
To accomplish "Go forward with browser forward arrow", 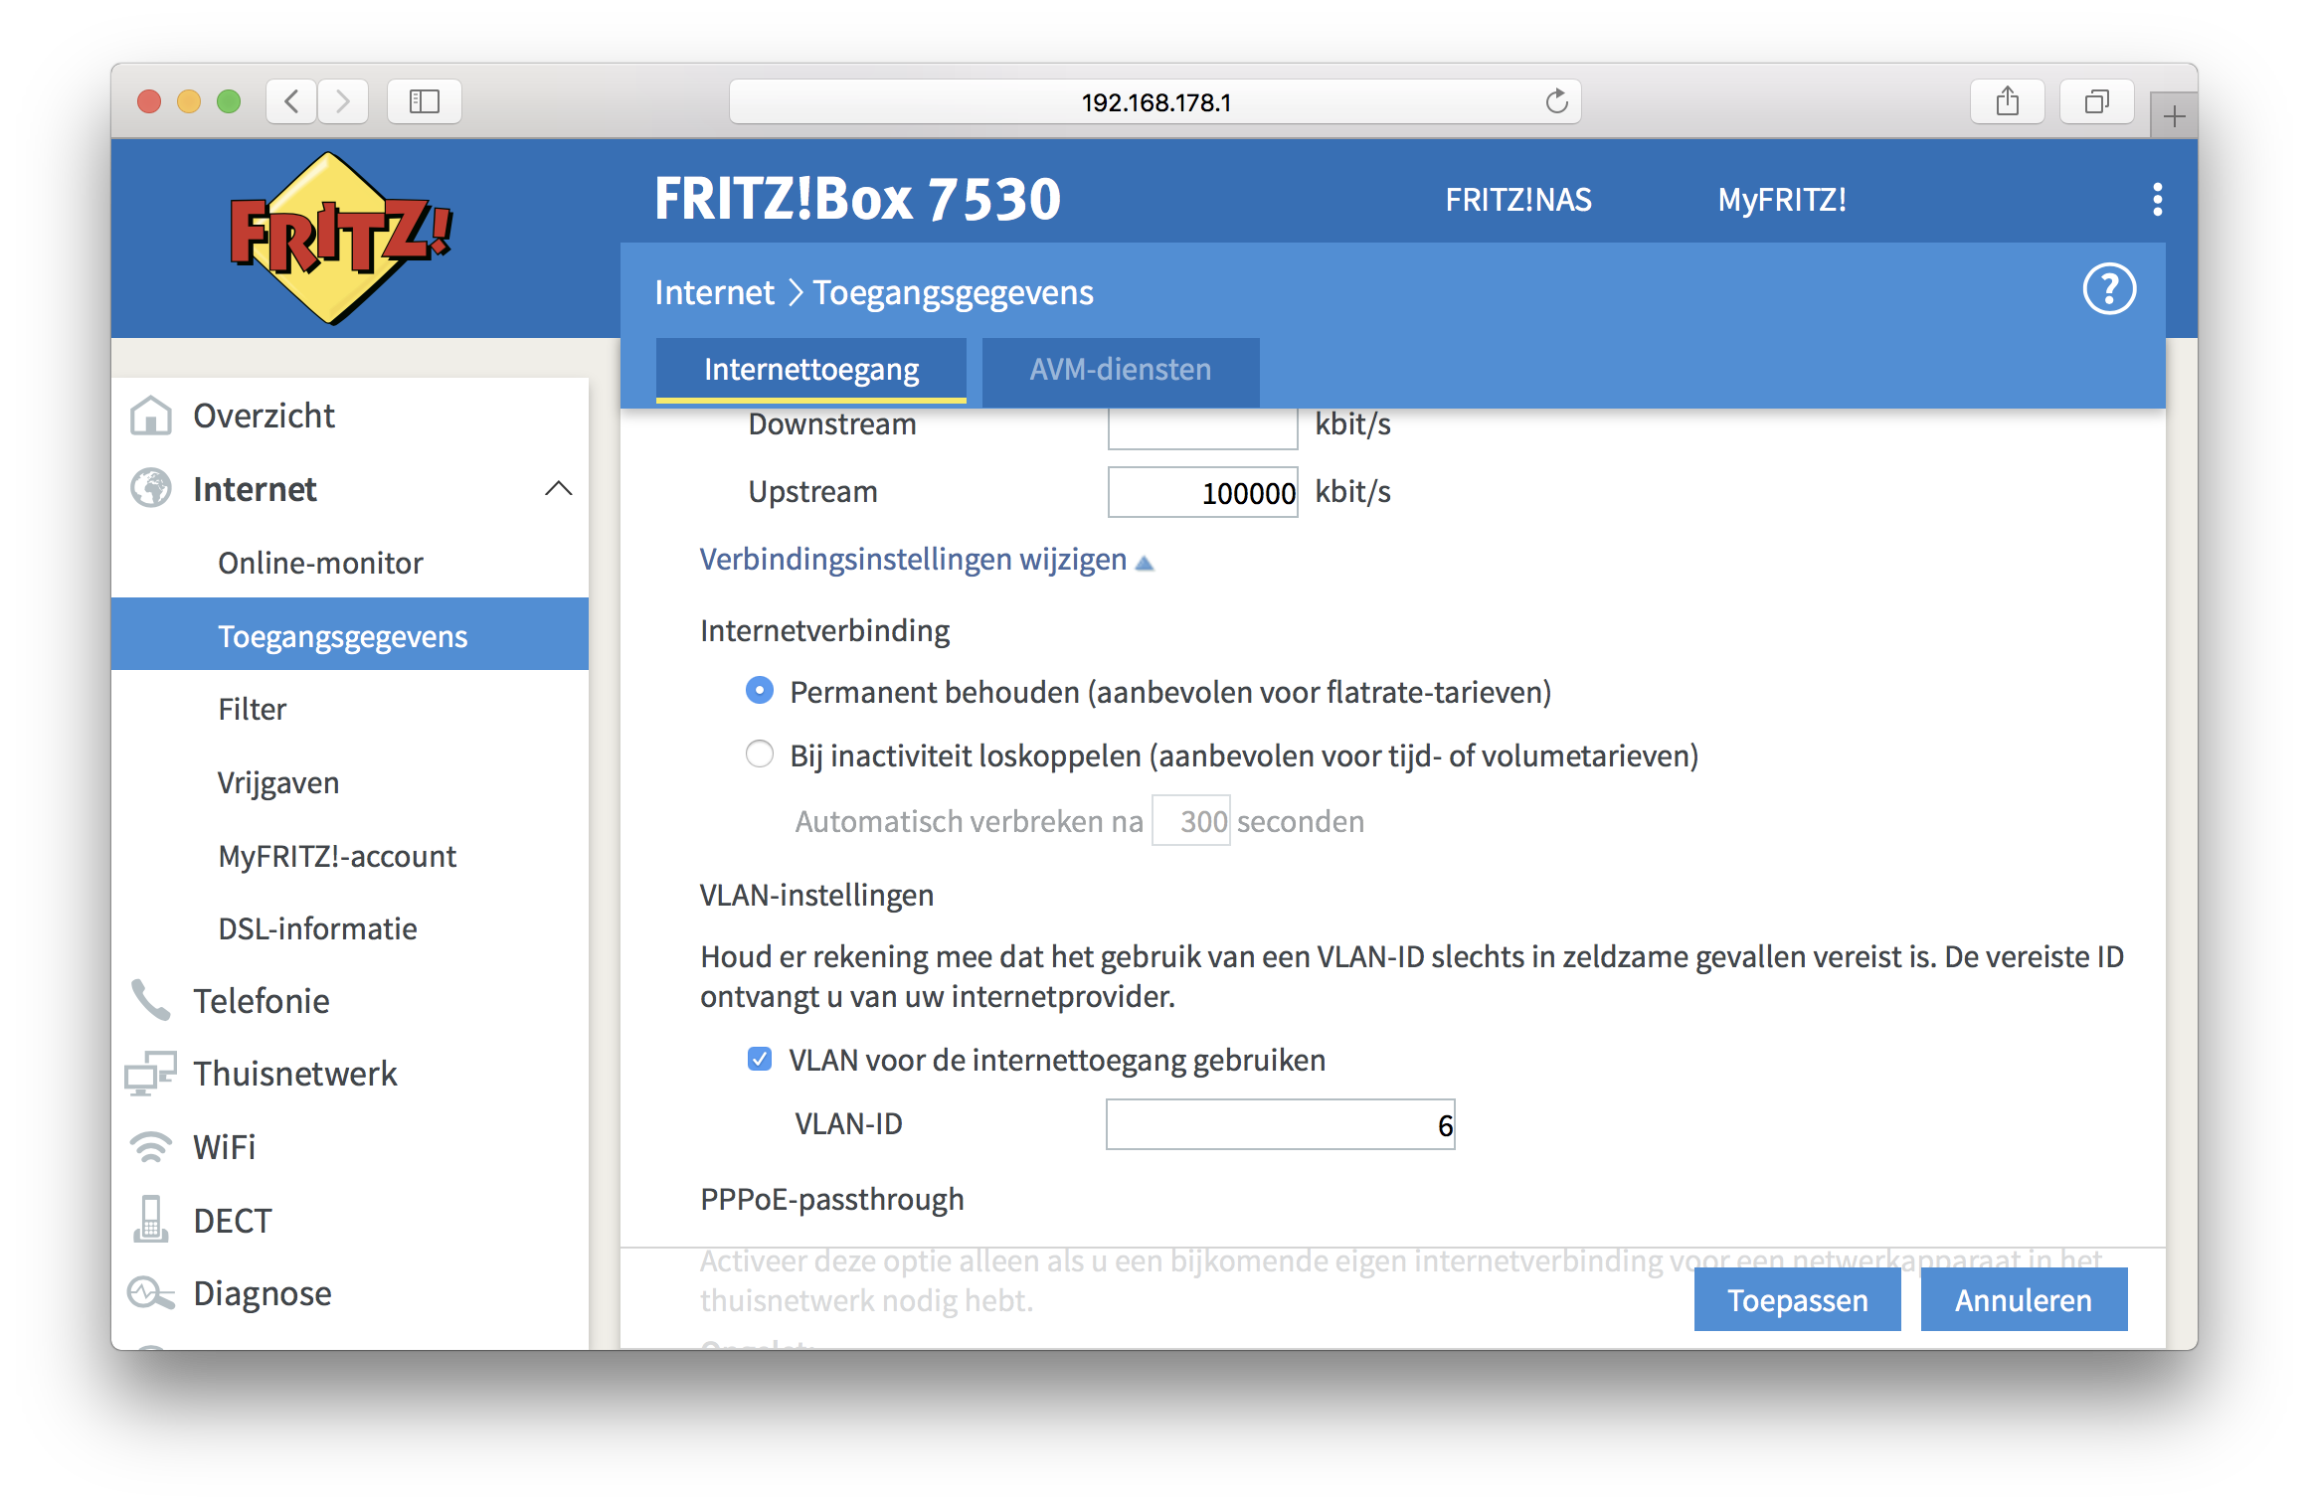I will 343,101.
